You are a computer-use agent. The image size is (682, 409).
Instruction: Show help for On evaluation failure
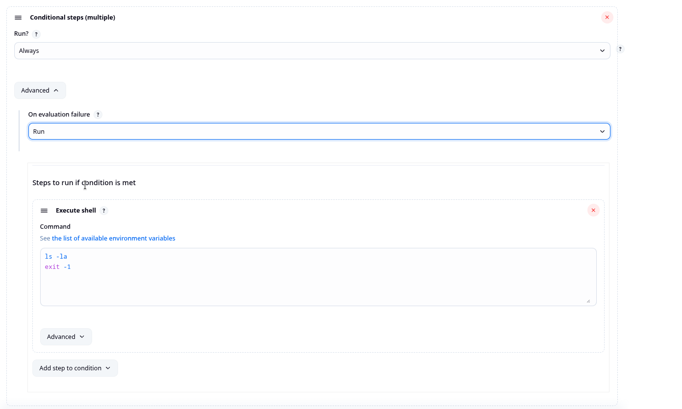[x=98, y=115]
